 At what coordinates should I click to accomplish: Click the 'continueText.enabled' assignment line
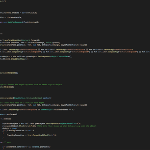coord(18,13)
